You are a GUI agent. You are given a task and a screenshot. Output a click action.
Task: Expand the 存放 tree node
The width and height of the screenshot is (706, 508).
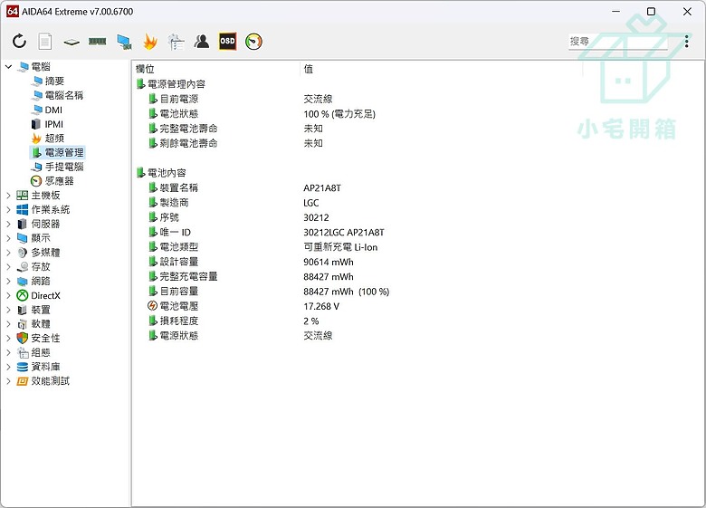pos(8,266)
